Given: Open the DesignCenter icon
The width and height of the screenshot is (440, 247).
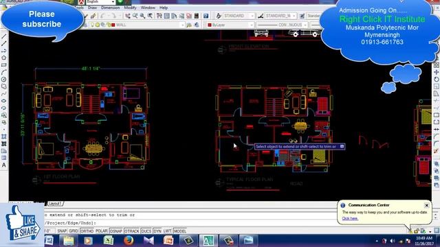Looking at the screenshot, I should 166,16.
